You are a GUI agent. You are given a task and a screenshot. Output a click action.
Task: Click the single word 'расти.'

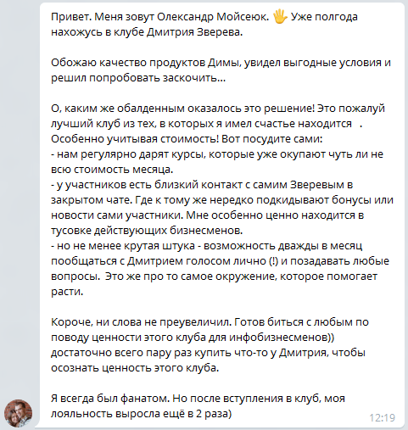[x=67, y=292]
